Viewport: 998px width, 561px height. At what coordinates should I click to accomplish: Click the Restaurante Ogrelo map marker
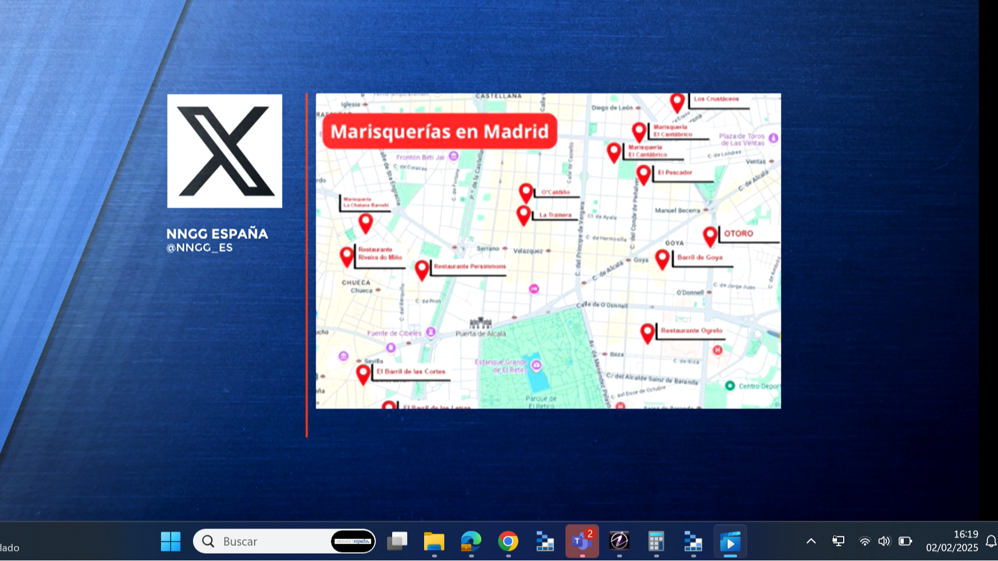647,332
